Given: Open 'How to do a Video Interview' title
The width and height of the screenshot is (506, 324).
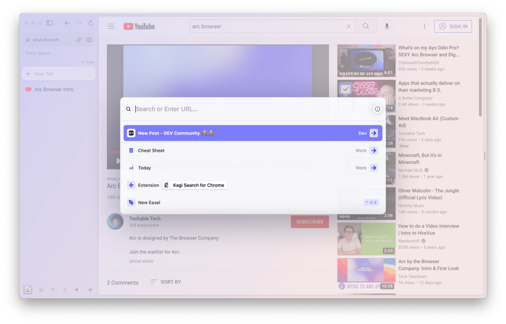Looking at the screenshot, I should click(428, 230).
